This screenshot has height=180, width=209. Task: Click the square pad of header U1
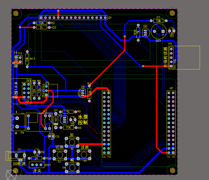[173, 153]
